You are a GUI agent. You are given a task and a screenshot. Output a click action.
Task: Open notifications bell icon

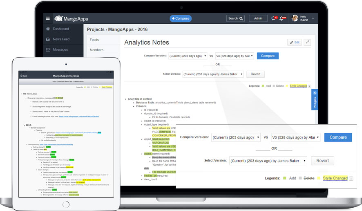283,18
